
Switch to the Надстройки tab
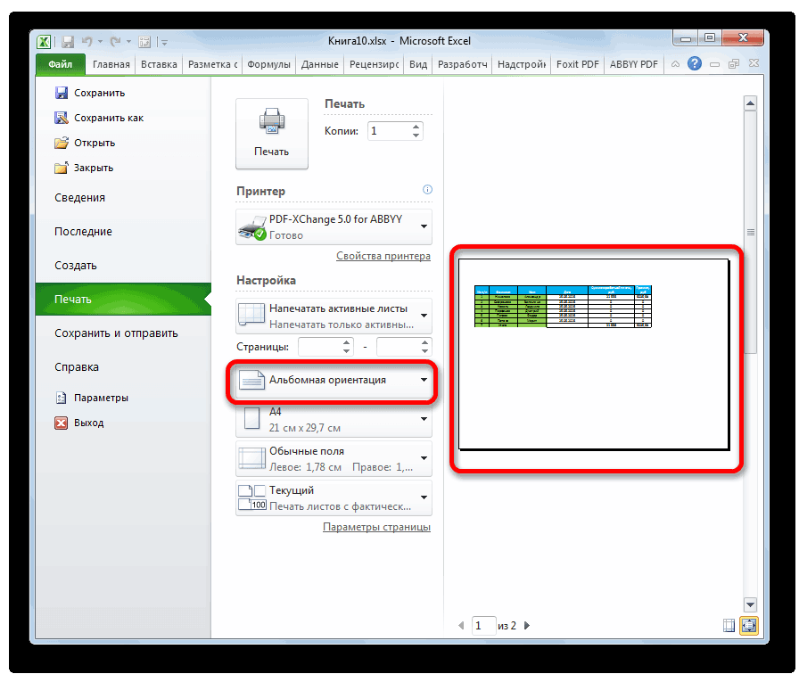[522, 64]
